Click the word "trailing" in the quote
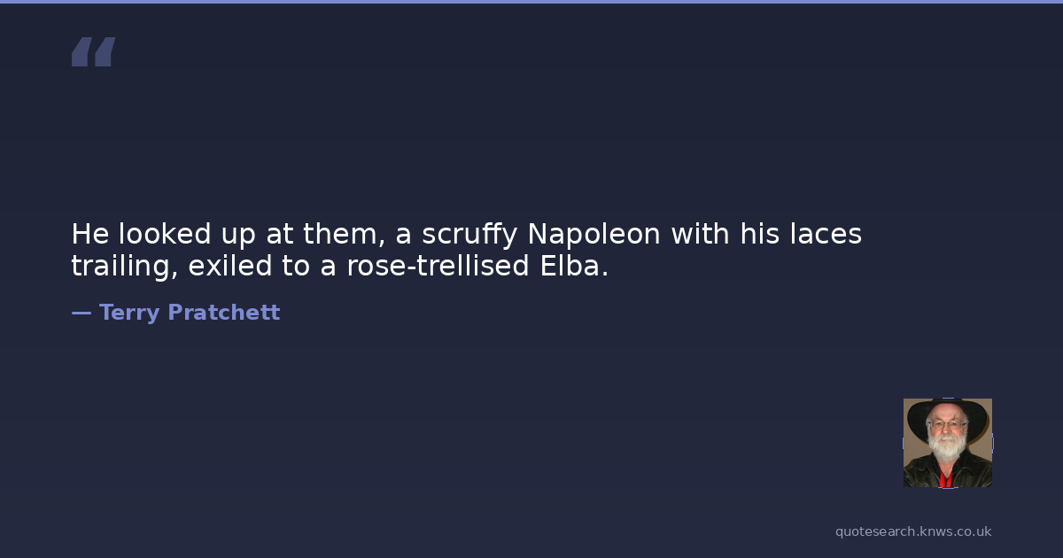The height and width of the screenshot is (558, 1063). [x=124, y=267]
